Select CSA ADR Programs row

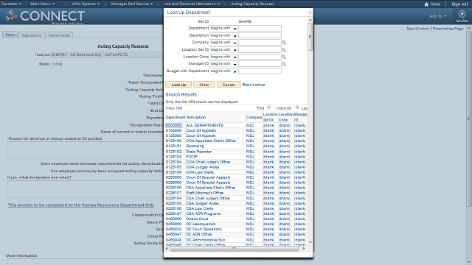click(x=204, y=213)
